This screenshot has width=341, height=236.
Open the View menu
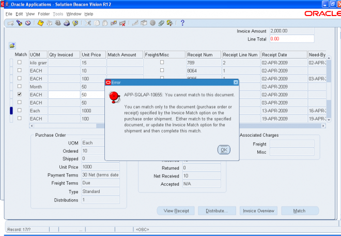click(x=30, y=14)
